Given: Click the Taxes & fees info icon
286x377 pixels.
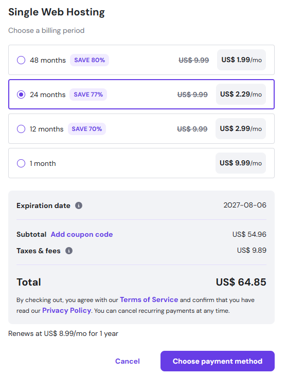Looking at the screenshot, I should point(69,251).
